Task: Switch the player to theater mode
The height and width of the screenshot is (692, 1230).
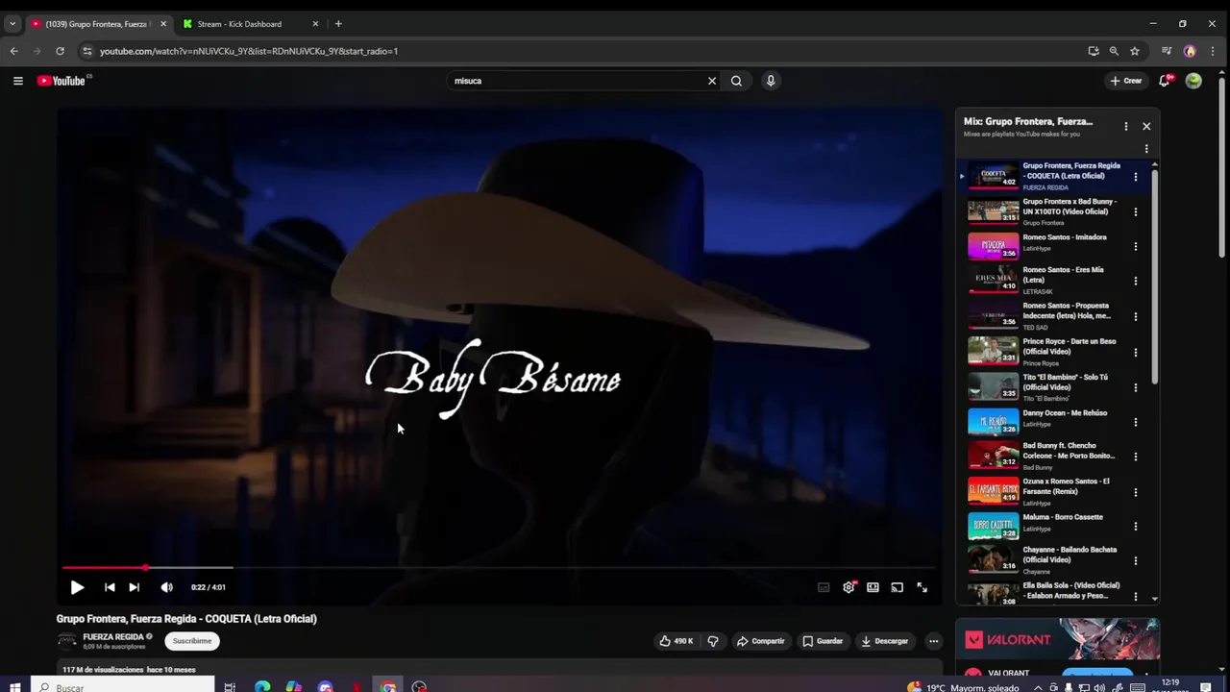Action: [873, 587]
